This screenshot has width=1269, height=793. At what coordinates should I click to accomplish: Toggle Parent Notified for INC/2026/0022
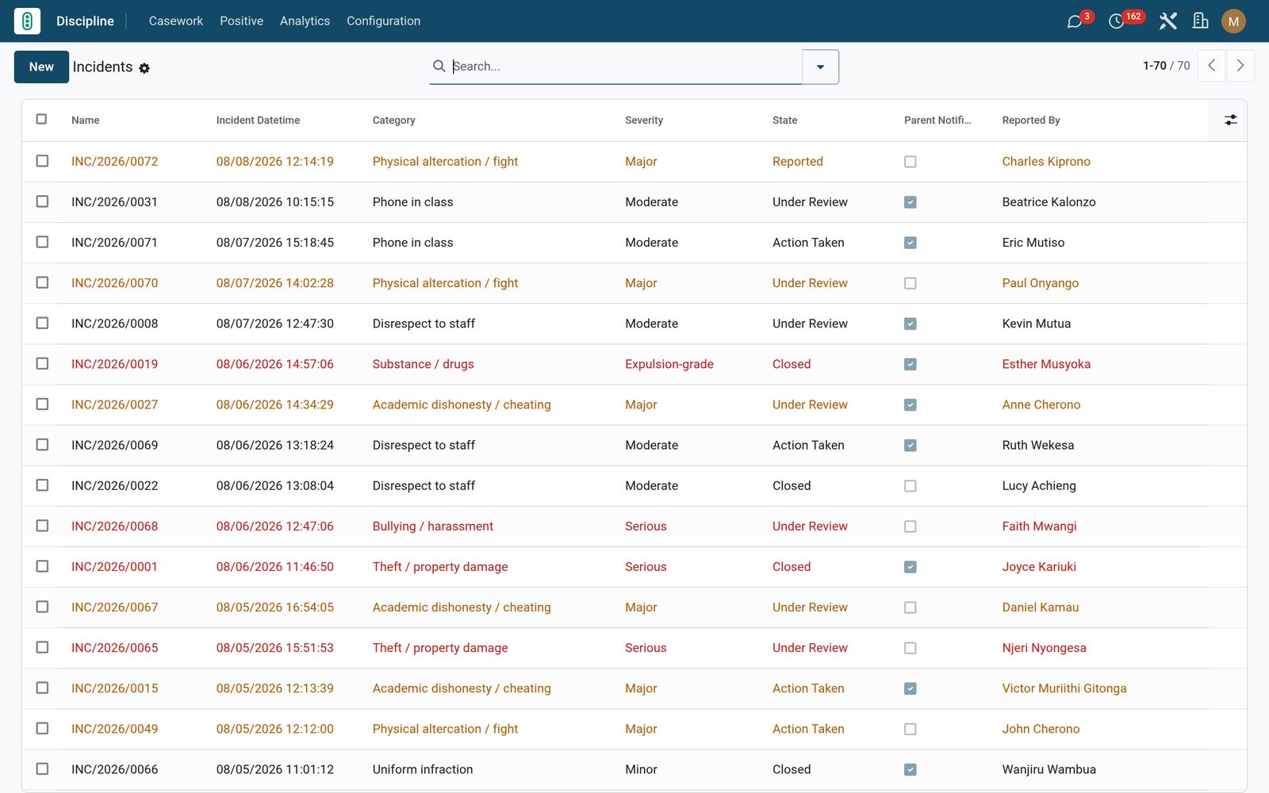pos(911,486)
